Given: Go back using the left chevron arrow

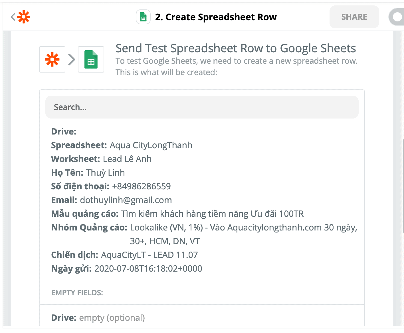Looking at the screenshot, I should tap(13, 17).
